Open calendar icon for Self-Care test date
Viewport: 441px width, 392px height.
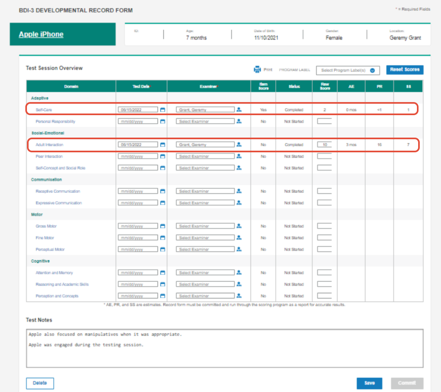pyautogui.click(x=163, y=110)
